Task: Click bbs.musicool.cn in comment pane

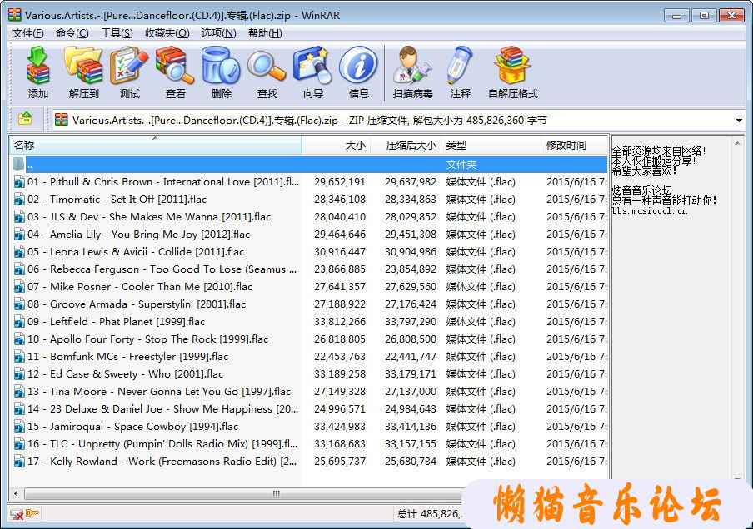Action: (649, 210)
